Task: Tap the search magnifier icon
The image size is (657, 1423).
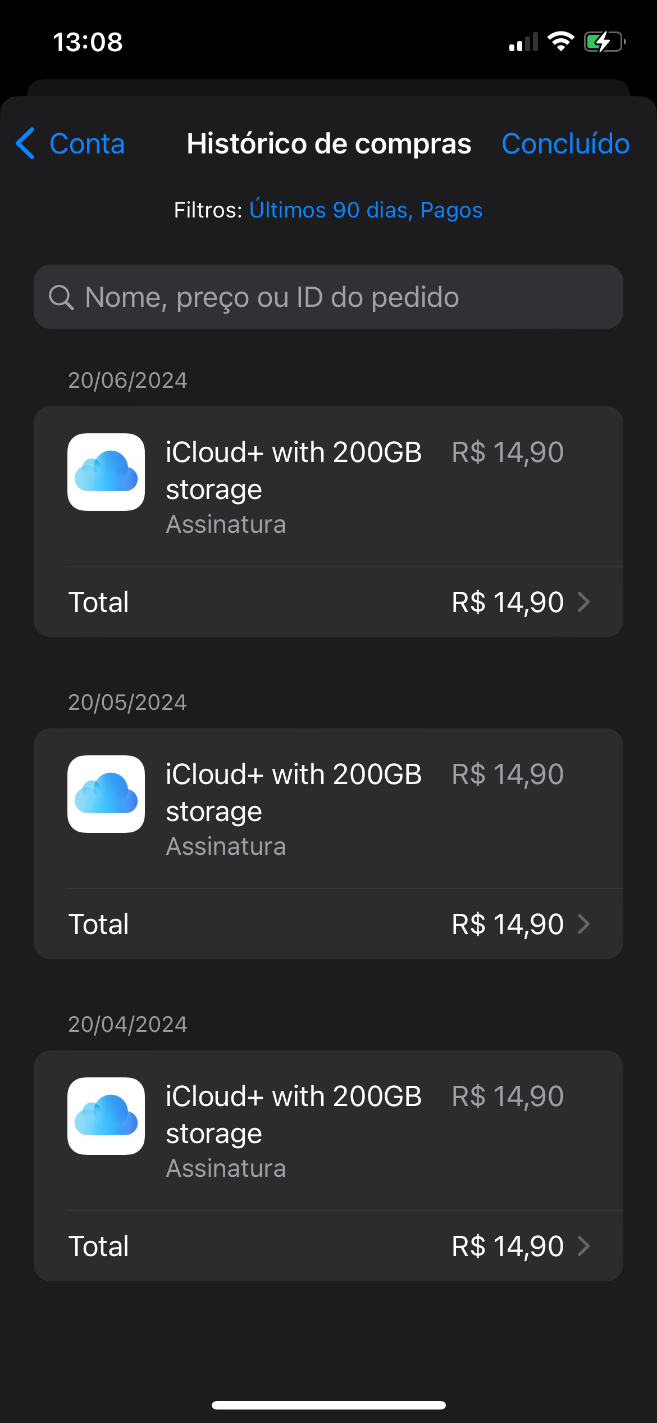Action: pyautogui.click(x=61, y=297)
